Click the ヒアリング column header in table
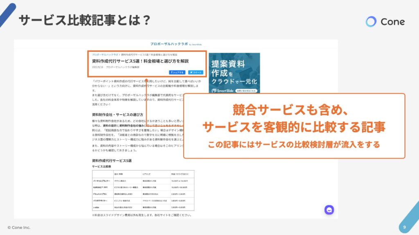419x235 pixels. coord(146,174)
